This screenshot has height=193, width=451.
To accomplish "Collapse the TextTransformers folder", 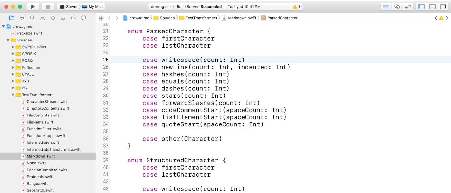I will tap(13, 95).
